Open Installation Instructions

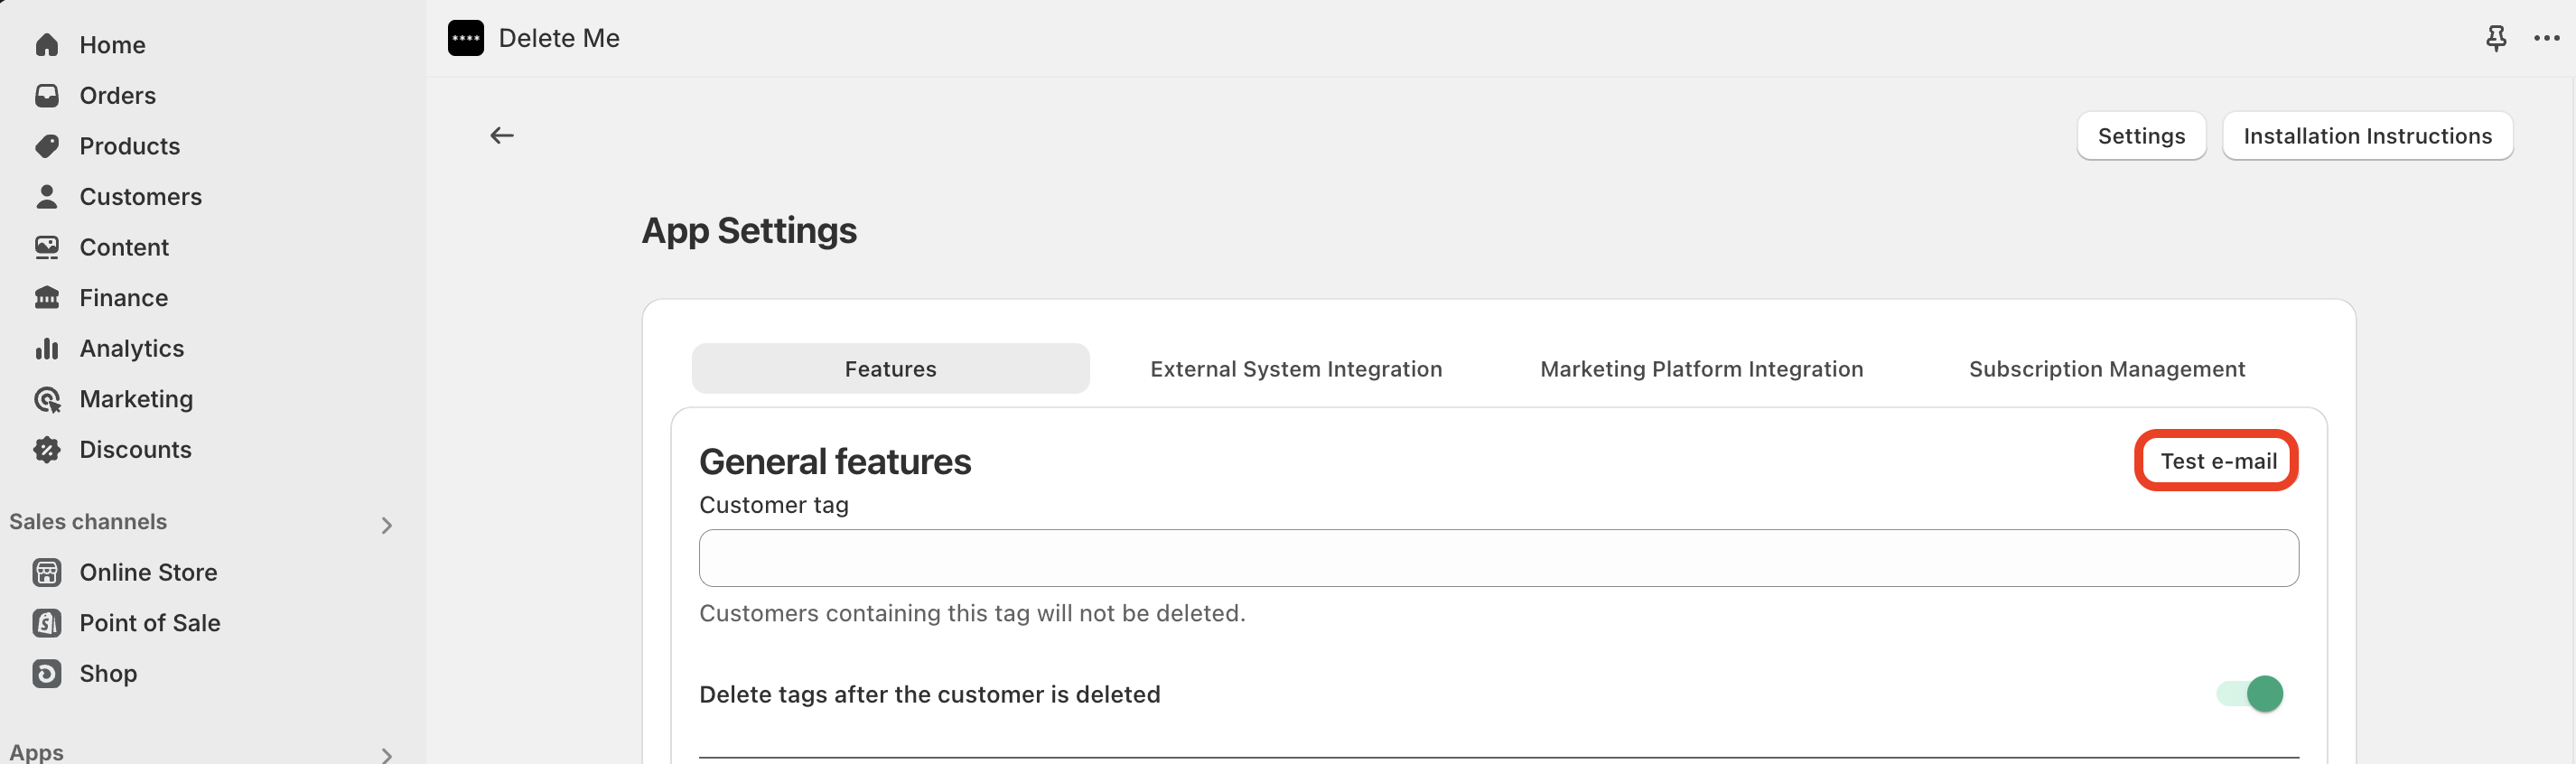tap(2367, 136)
